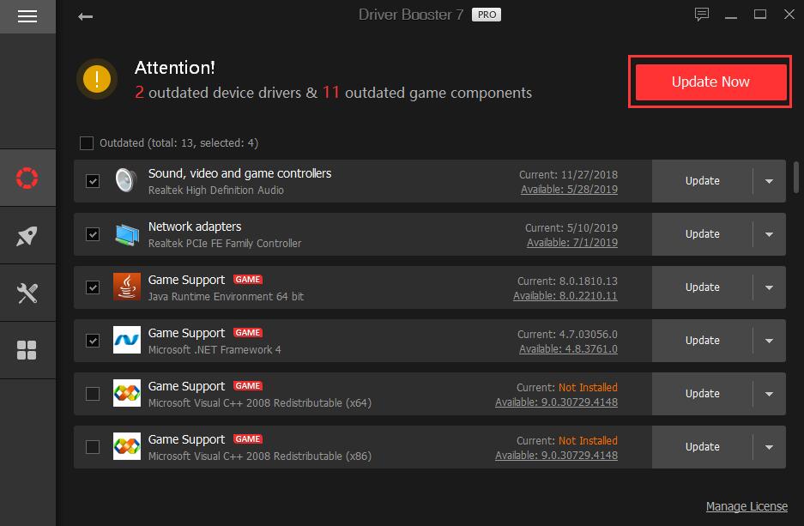The height and width of the screenshot is (526, 804).
Task: Click the yellow attention warning icon
Action: pos(96,79)
